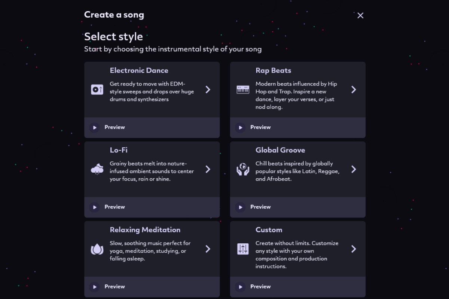Play the Electronic Dance preview
449x299 pixels.
[x=95, y=127]
